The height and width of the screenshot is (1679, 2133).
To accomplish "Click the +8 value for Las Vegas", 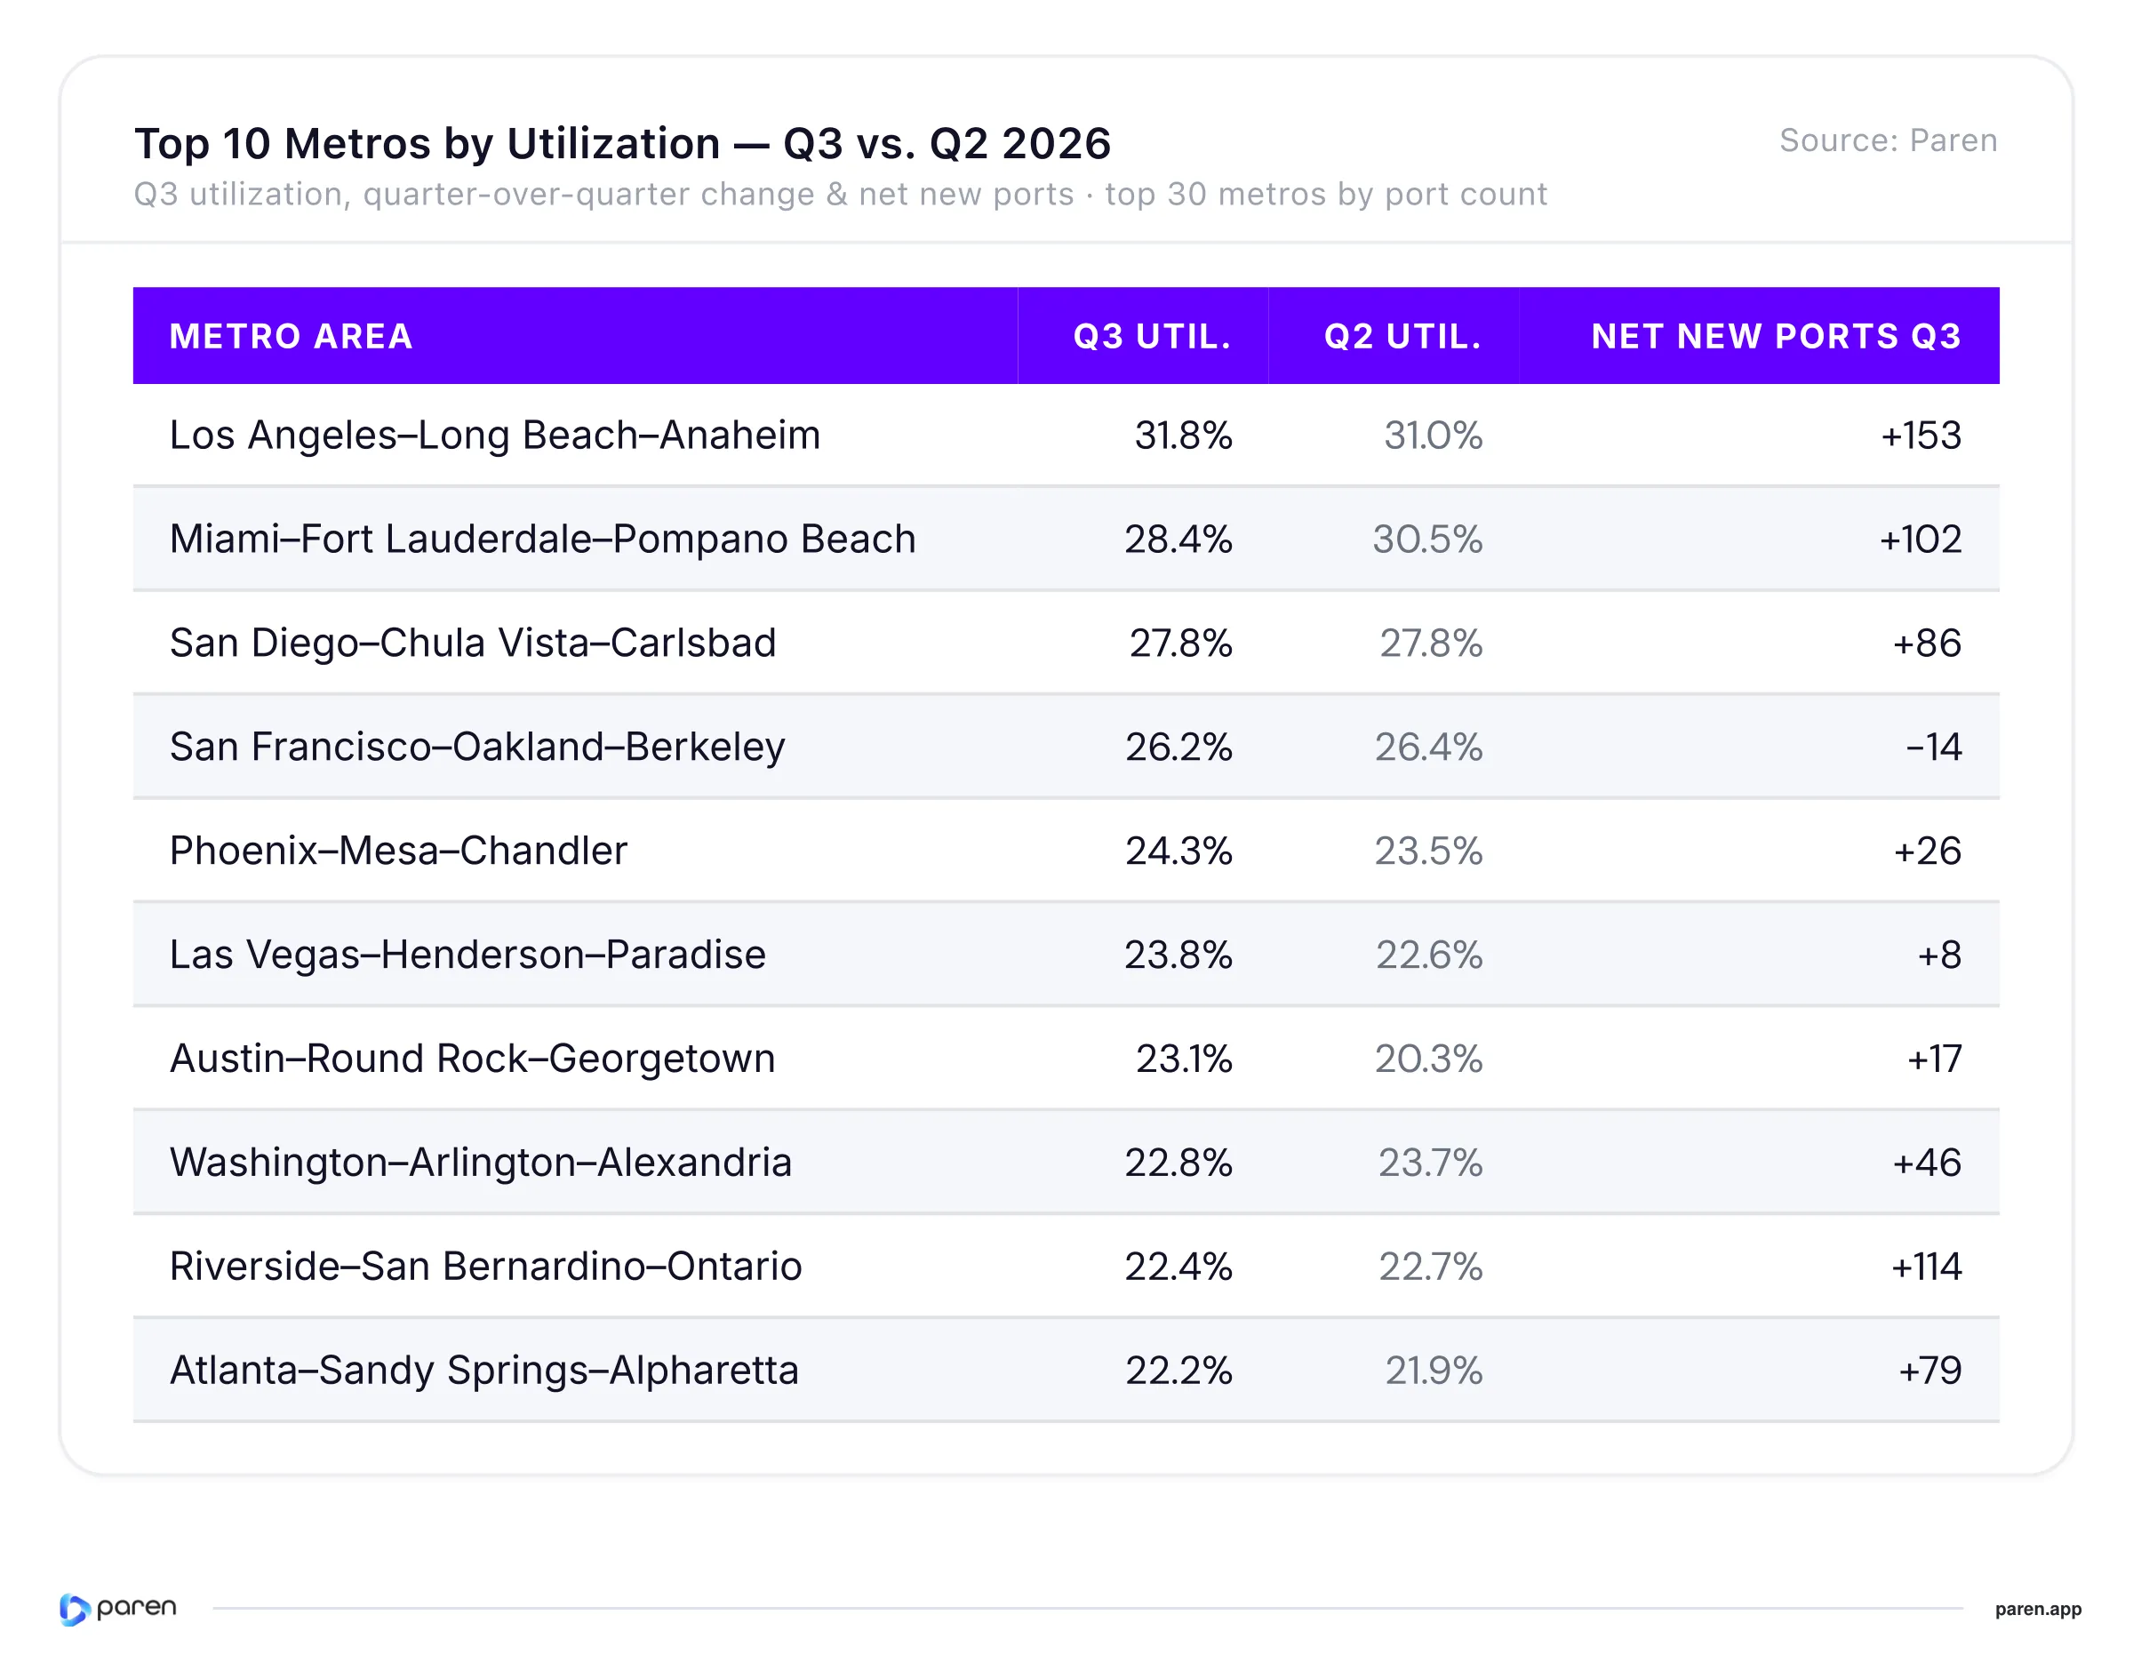I will (1939, 955).
